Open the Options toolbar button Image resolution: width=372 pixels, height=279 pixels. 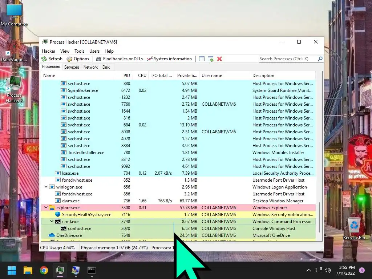click(x=78, y=59)
